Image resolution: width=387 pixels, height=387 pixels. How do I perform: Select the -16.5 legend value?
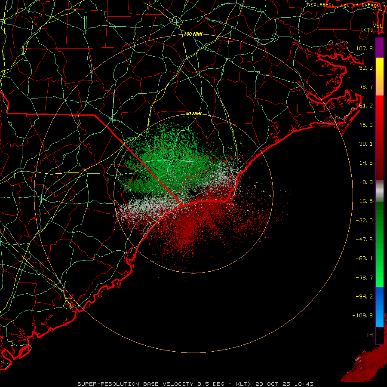click(x=364, y=201)
